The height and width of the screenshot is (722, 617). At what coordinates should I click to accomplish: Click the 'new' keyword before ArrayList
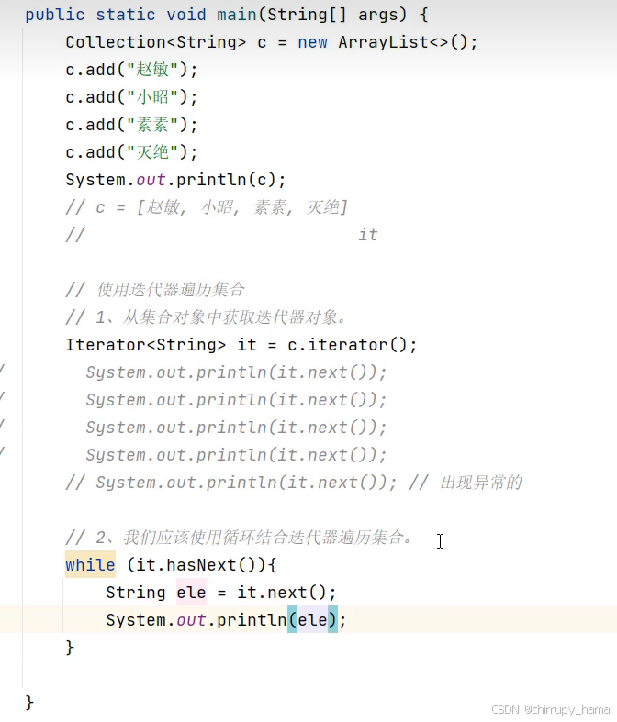click(312, 42)
